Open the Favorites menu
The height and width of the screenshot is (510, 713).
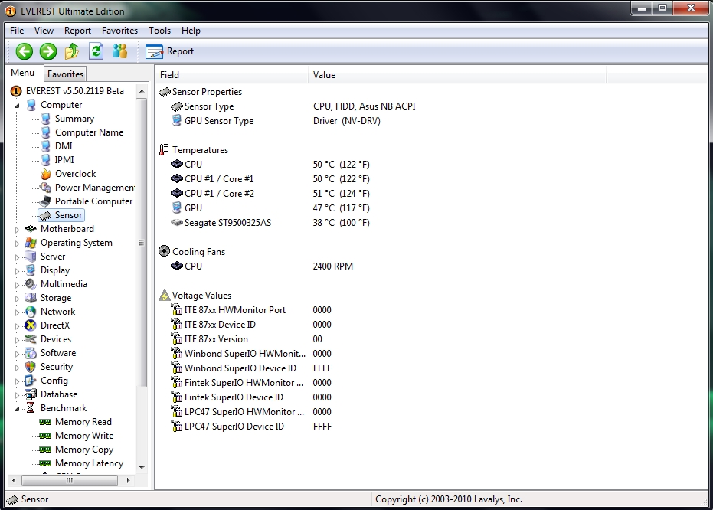pos(119,31)
